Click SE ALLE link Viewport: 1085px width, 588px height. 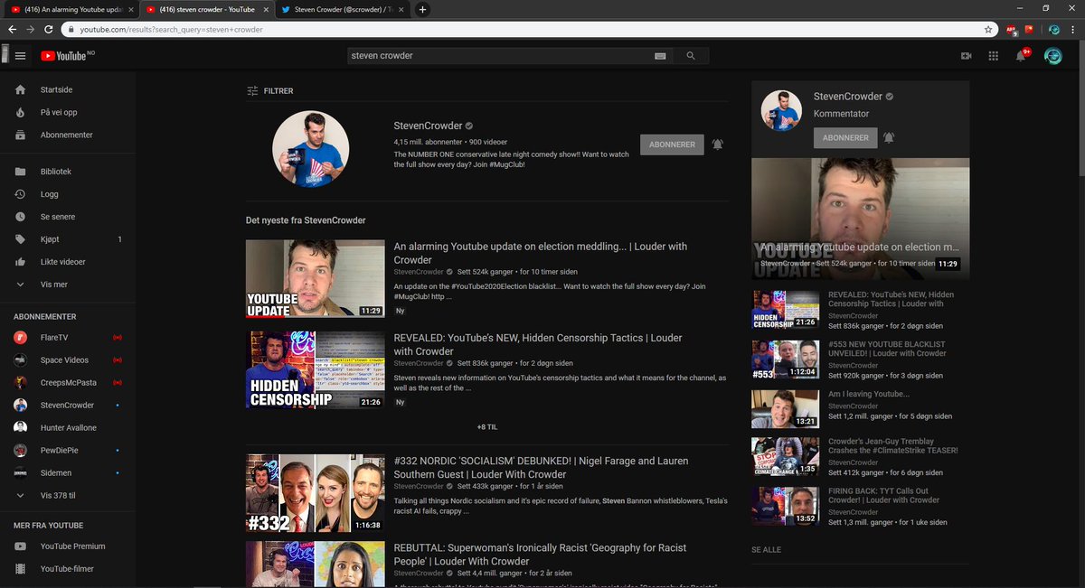766,549
